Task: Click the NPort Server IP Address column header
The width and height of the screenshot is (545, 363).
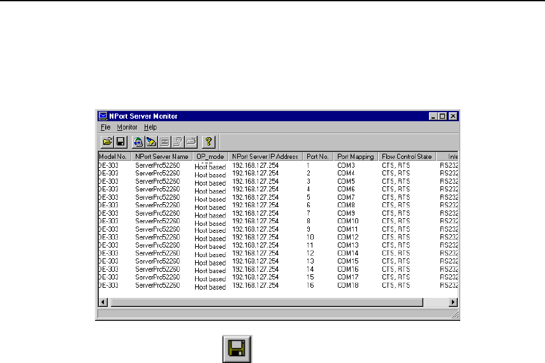Action: click(265, 156)
